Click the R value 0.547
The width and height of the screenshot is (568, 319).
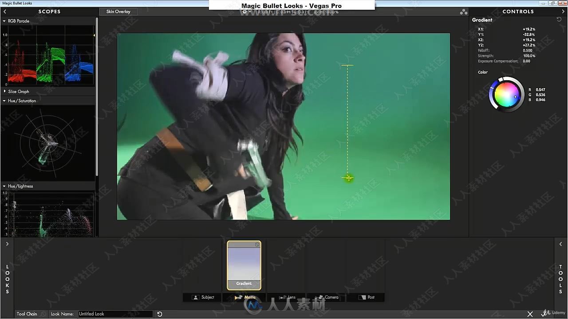point(540,89)
